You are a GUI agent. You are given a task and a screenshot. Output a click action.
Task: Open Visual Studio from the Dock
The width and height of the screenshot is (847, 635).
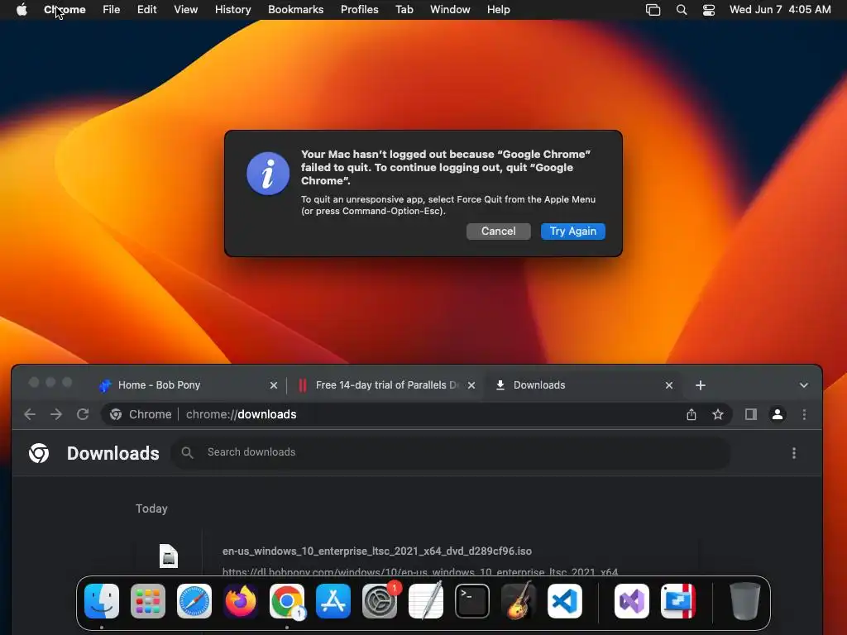tap(632, 601)
